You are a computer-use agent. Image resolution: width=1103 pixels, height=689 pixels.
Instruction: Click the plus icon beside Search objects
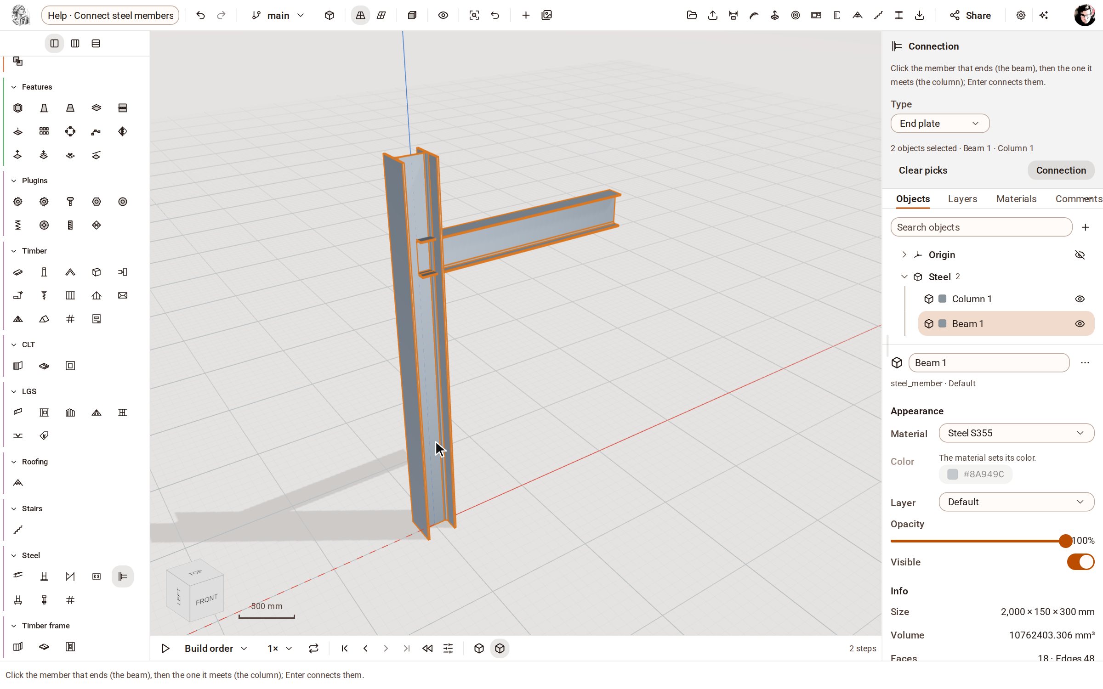click(x=1085, y=227)
